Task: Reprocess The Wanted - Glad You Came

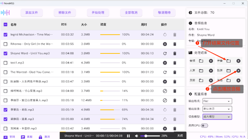Action: [x=165, y=72]
